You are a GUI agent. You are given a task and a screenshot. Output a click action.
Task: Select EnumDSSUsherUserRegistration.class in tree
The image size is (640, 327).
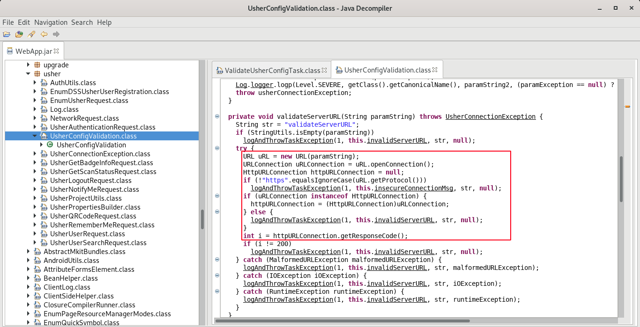(110, 92)
